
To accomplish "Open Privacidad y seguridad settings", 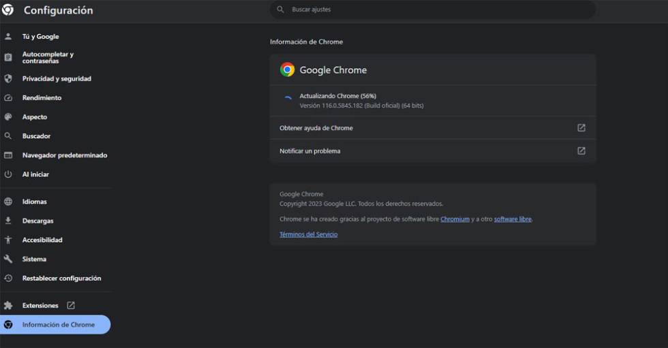I will tap(55, 78).
